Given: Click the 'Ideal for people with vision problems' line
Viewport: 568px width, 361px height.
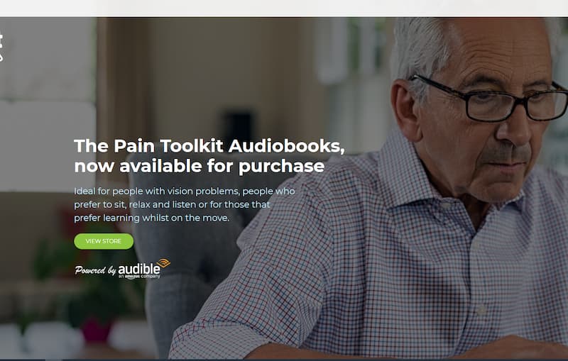Looking at the screenshot, I should (x=185, y=191).
